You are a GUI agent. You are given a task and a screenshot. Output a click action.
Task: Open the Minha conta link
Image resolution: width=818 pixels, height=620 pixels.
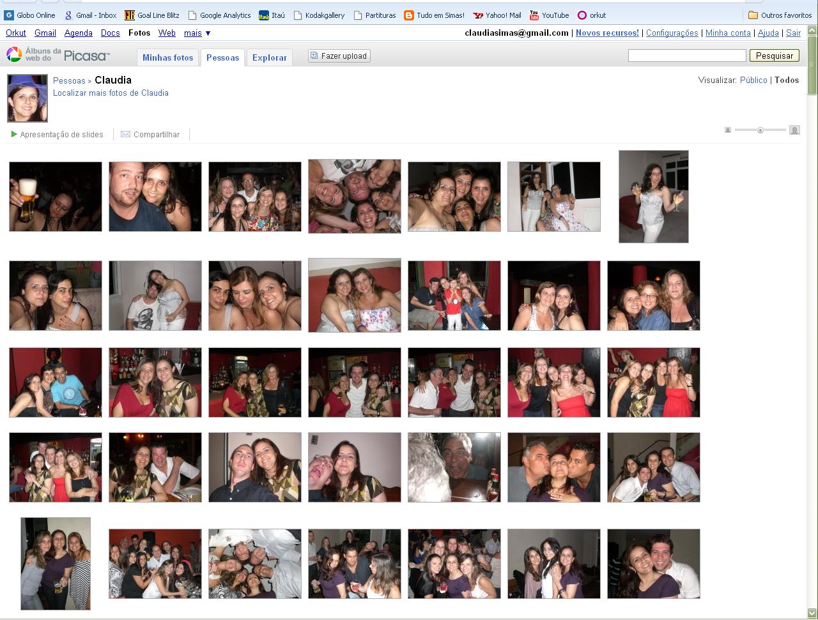[x=728, y=33]
